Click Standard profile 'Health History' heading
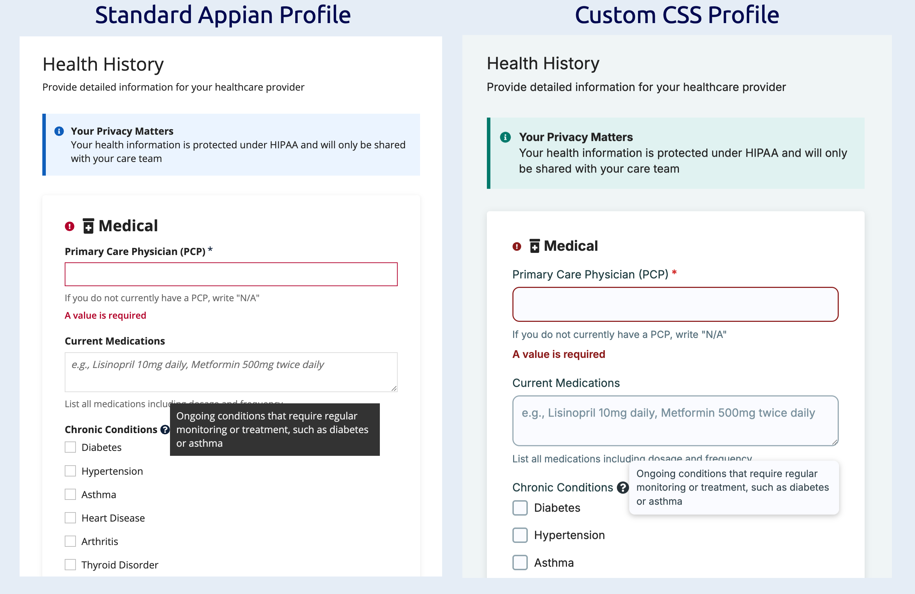Viewport: 915px width, 594px height. click(103, 64)
